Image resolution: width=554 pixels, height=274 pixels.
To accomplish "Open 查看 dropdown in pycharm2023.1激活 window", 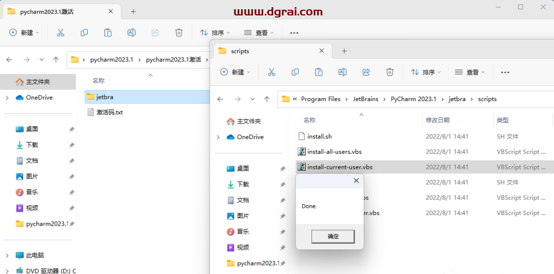I will (x=259, y=32).
